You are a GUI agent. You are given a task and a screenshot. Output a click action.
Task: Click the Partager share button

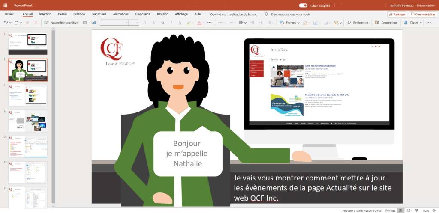(397, 14)
